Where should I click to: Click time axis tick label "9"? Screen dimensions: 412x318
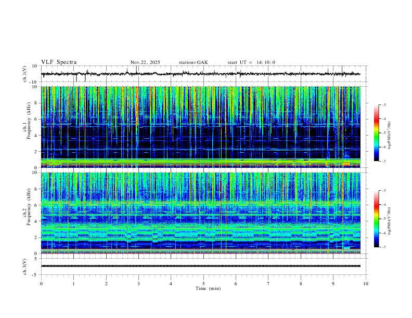coord(333,284)
